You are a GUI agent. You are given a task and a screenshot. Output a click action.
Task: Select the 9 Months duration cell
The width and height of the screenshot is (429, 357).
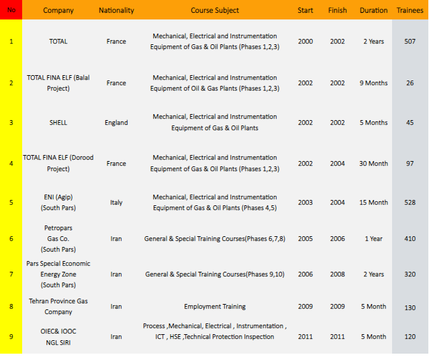pyautogui.click(x=373, y=83)
